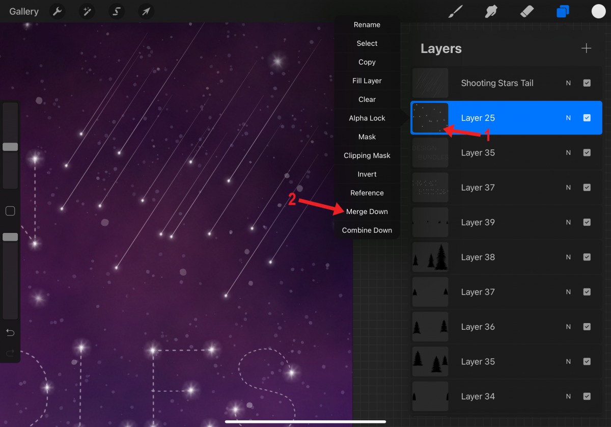Choose Alpha Lock in layer menu
Viewport: 611px width, 427px height.
[x=367, y=118]
